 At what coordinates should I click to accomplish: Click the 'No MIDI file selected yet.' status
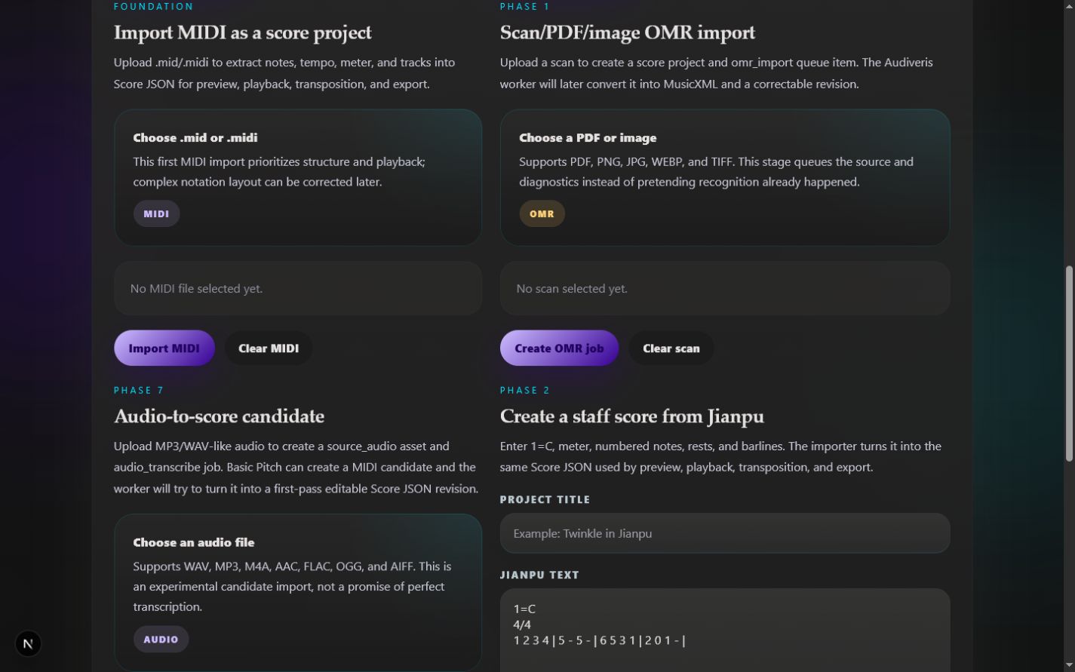coord(298,288)
